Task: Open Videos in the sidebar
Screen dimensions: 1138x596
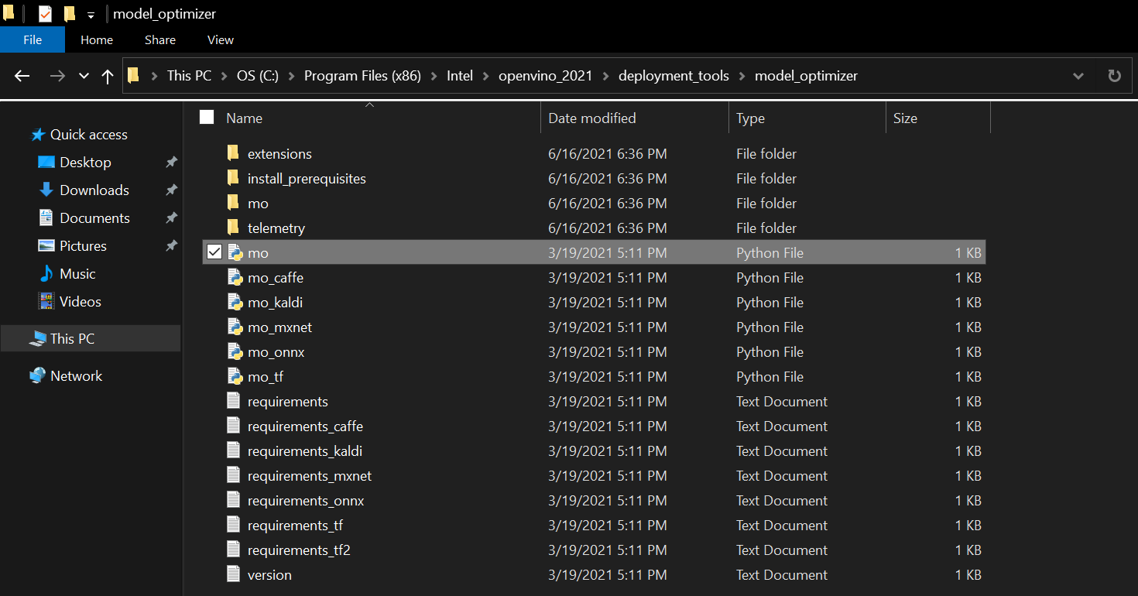Action: click(81, 302)
